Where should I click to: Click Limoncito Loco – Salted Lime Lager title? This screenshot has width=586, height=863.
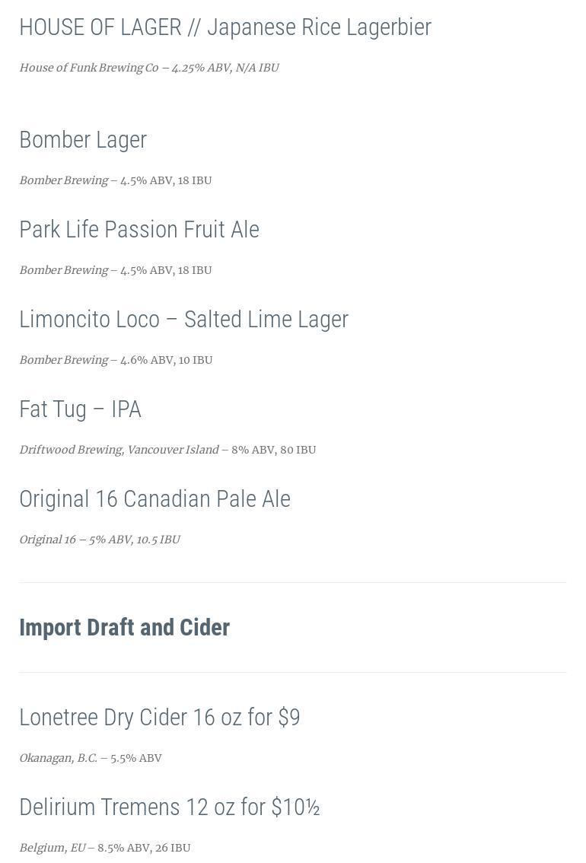183,320
